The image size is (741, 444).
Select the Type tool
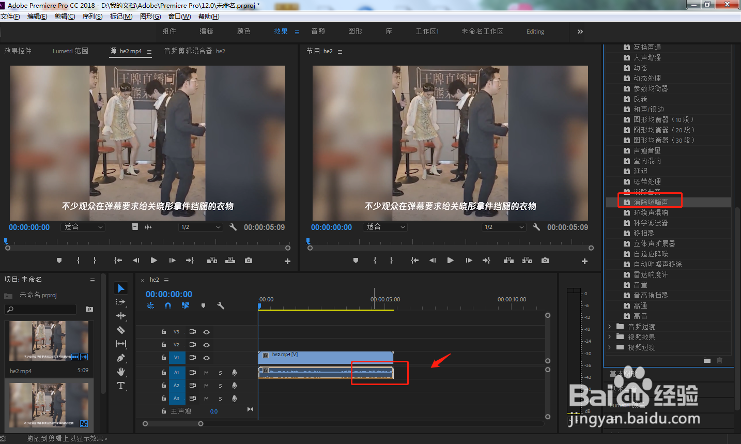[121, 386]
